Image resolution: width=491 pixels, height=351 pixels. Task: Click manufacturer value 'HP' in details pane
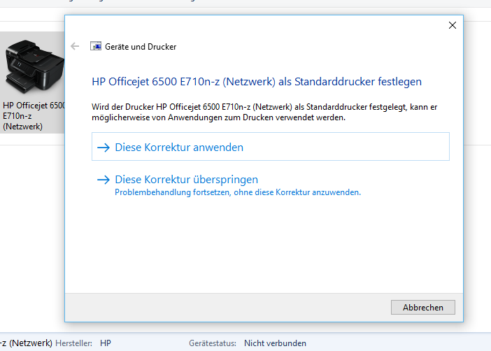[106, 343]
